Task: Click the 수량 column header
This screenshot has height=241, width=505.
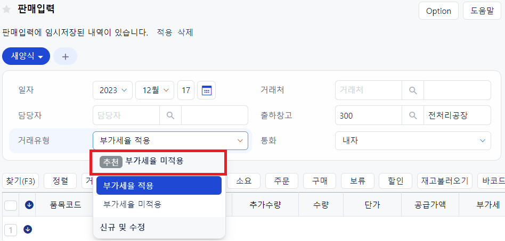Action: [321, 205]
